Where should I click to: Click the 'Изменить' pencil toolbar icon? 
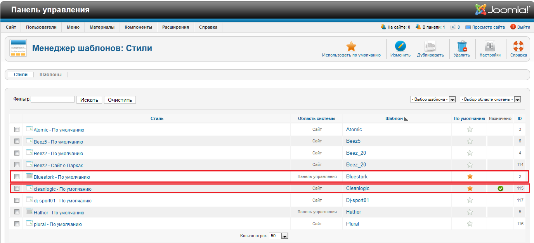[x=400, y=46]
